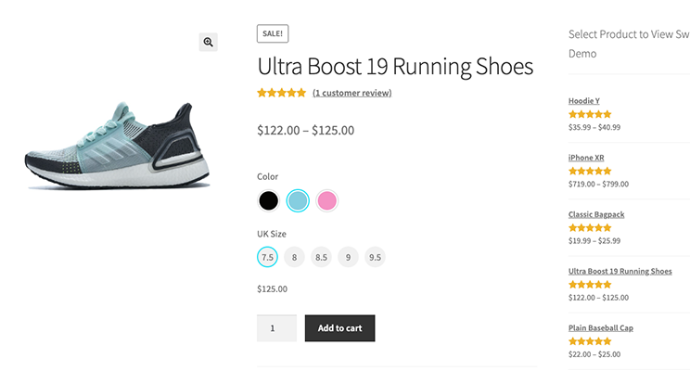The height and width of the screenshot is (371, 690).
Task: Open the 1 customer review link
Action: 352,93
